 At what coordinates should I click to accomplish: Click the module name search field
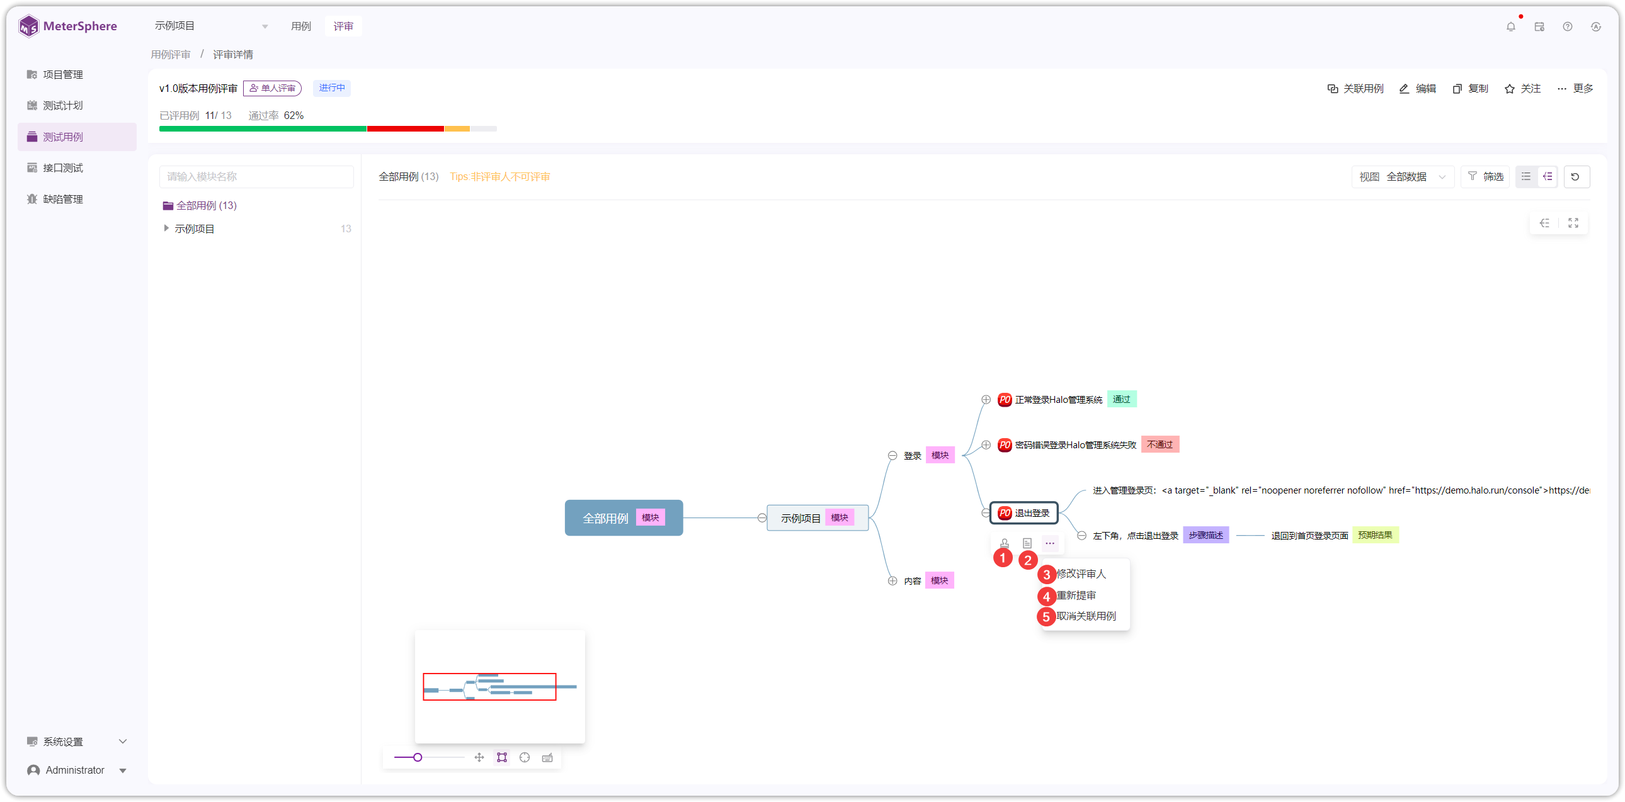coord(256,176)
